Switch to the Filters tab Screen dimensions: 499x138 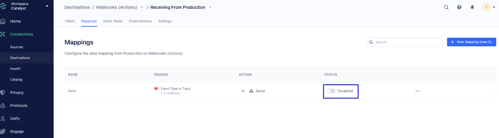pyautogui.click(x=70, y=21)
